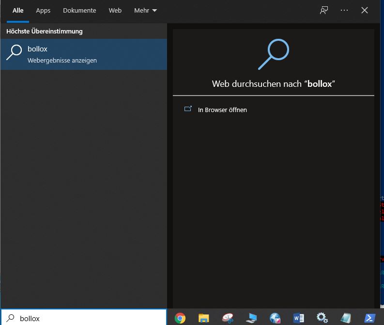Click the large blue magnifier in preview pane
Image resolution: width=384 pixels, height=325 pixels.
274,54
